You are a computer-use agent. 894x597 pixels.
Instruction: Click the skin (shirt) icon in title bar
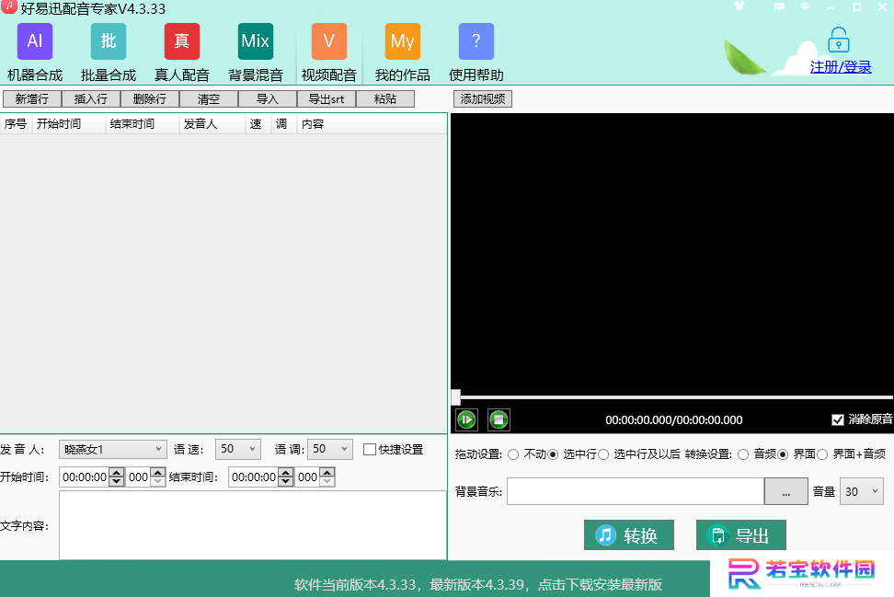pyautogui.click(x=739, y=6)
